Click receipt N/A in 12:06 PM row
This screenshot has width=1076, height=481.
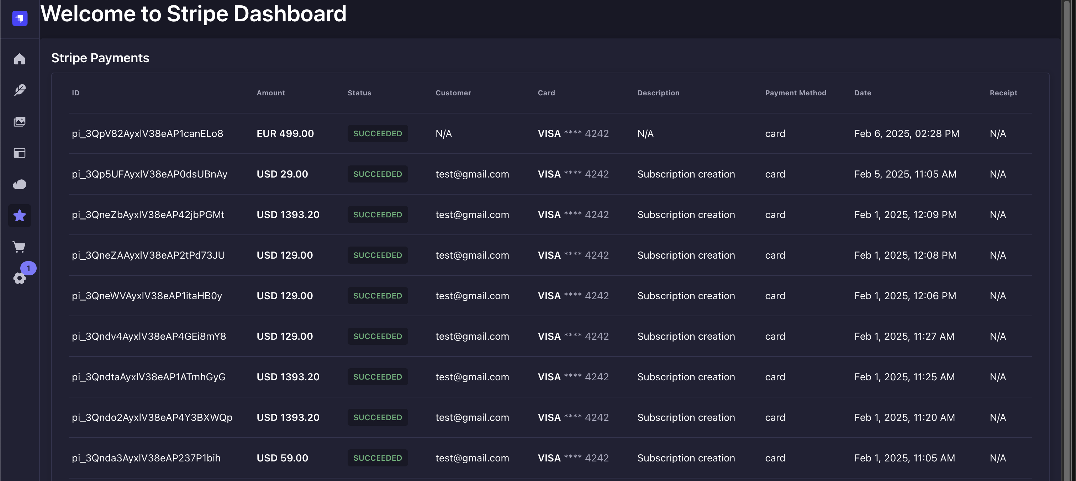click(x=998, y=296)
